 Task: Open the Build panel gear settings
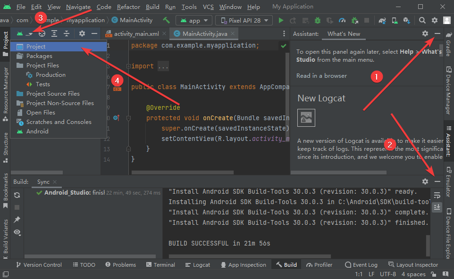[425, 181]
